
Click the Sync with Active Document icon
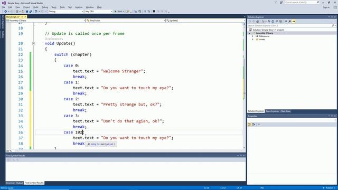(x=269, y=21)
